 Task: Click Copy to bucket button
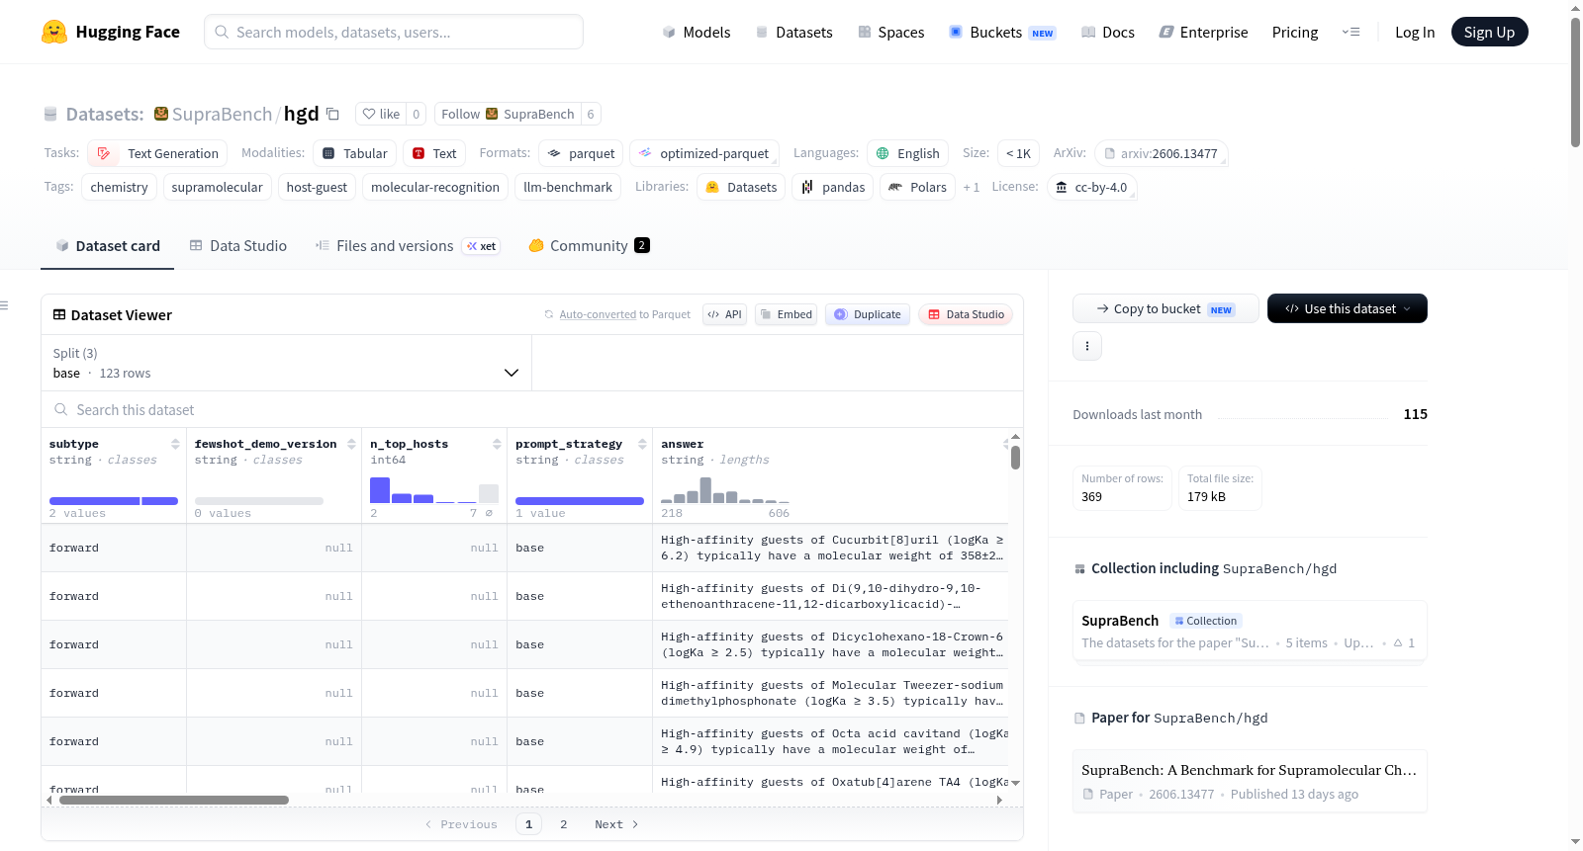pyautogui.click(x=1165, y=308)
